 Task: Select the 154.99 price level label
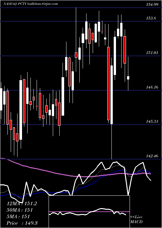pos(152,4)
